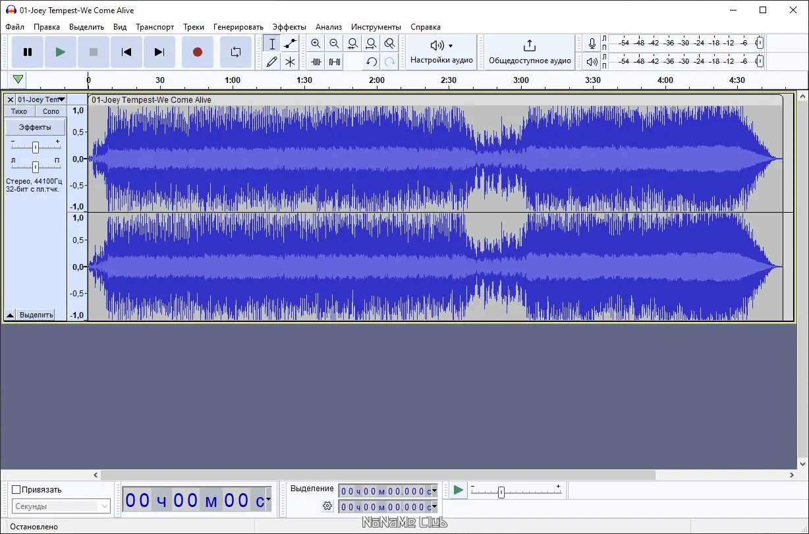Screen dimensions: 809x534
Task: Toggle the Loop playback button
Action: point(236,52)
